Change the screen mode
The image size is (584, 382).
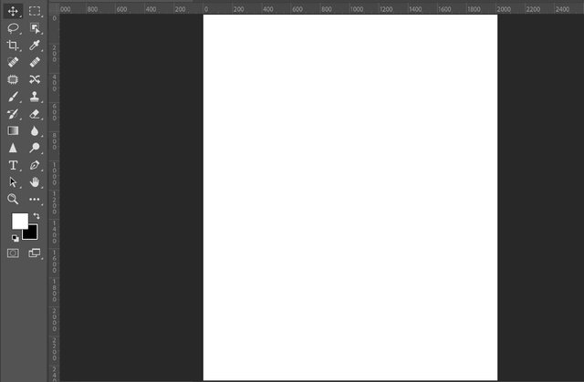(x=35, y=253)
